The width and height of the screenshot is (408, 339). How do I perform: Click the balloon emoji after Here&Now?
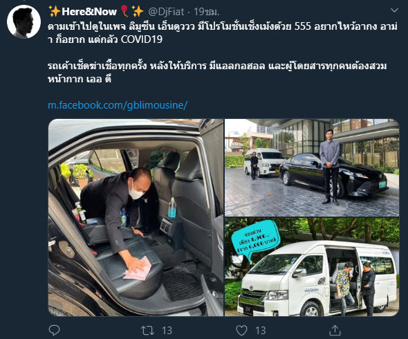click(x=124, y=12)
